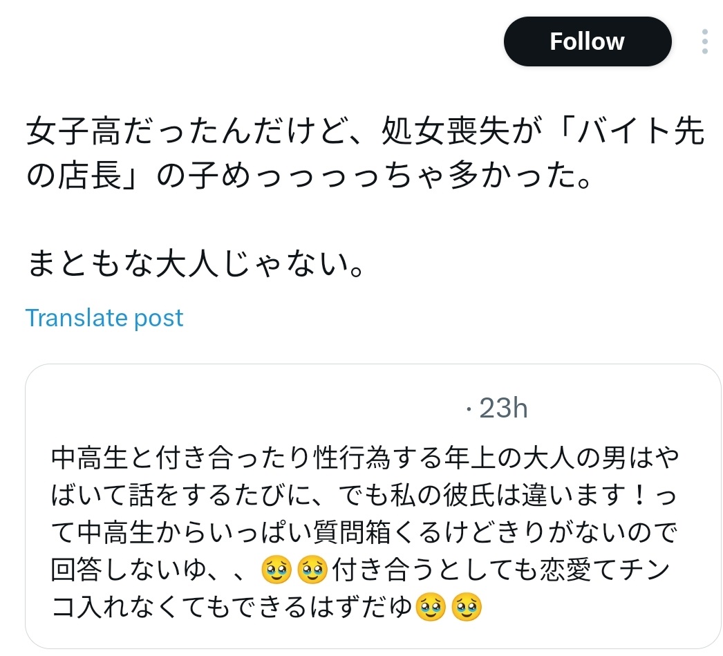
Task: Click the dot separator before 23h
Action: pyautogui.click(x=469, y=409)
